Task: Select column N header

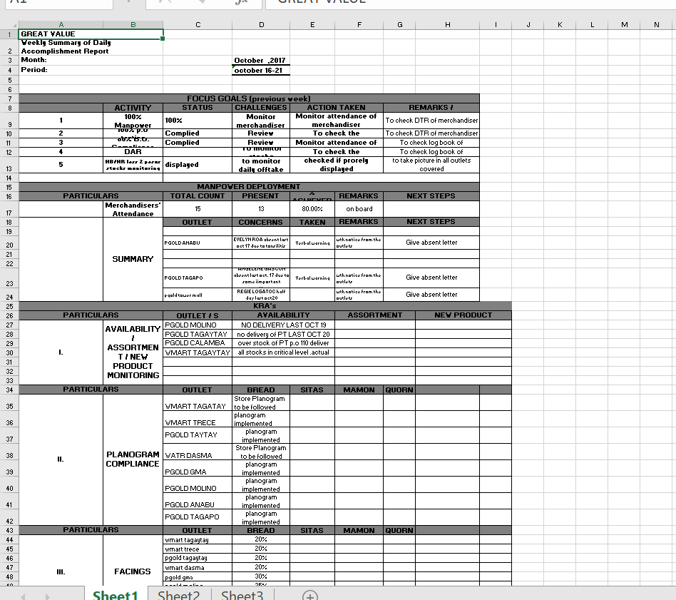Action: (x=656, y=25)
